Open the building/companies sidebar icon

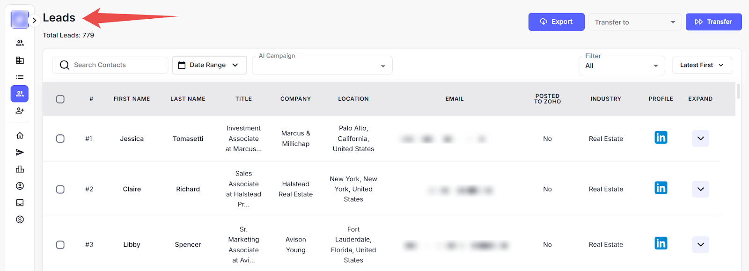click(20, 60)
